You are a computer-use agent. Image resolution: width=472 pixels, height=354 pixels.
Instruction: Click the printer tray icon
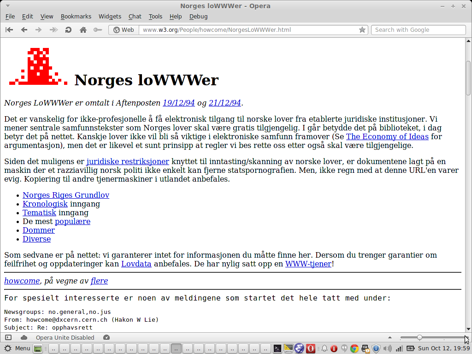[366, 348]
